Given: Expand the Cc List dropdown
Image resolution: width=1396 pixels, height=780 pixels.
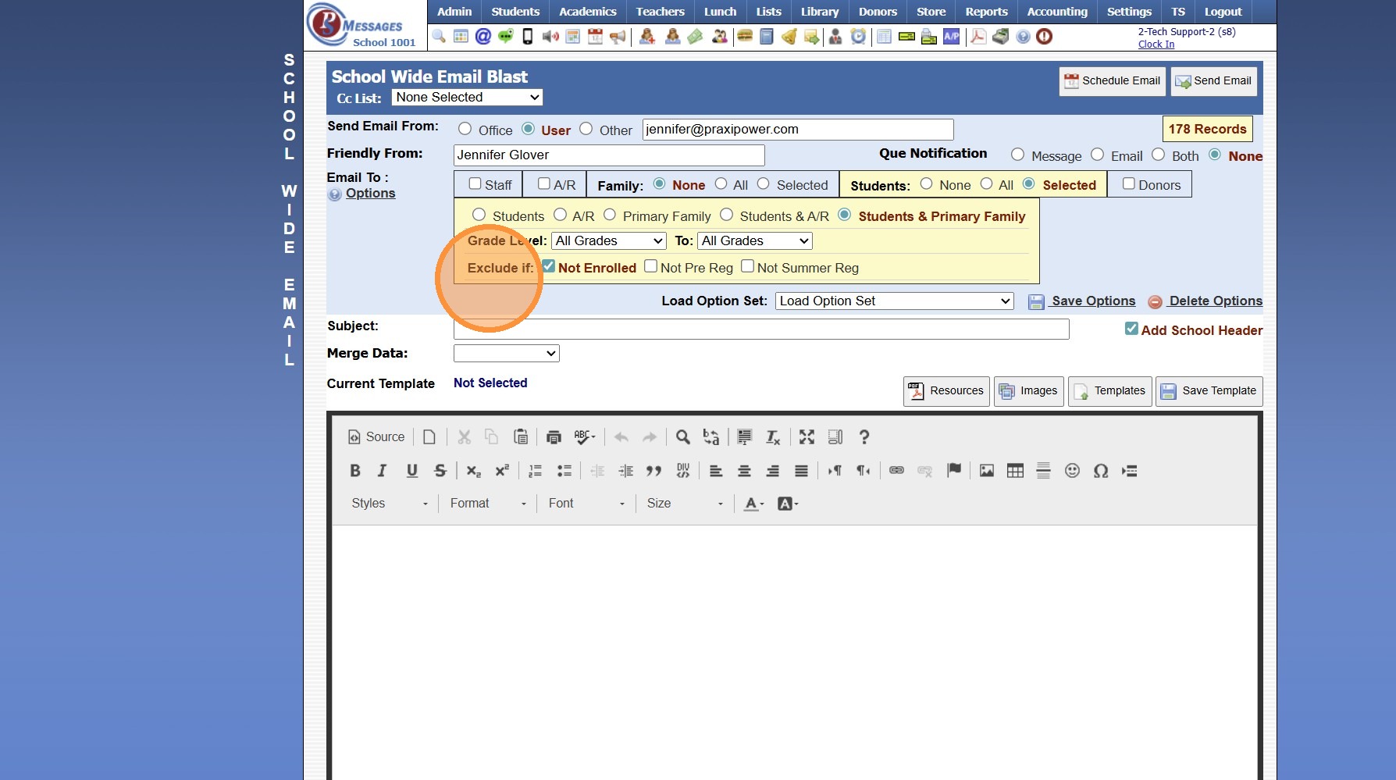Looking at the screenshot, I should 467,98.
